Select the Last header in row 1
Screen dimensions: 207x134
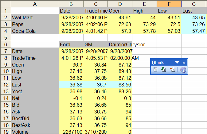click(194, 11)
